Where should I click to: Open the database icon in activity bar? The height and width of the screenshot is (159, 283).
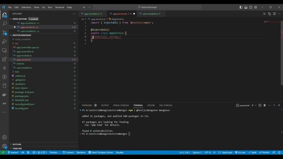click(4, 86)
